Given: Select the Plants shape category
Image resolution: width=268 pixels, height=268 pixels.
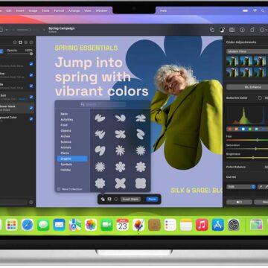Looking at the screenshot, I should (65, 153).
